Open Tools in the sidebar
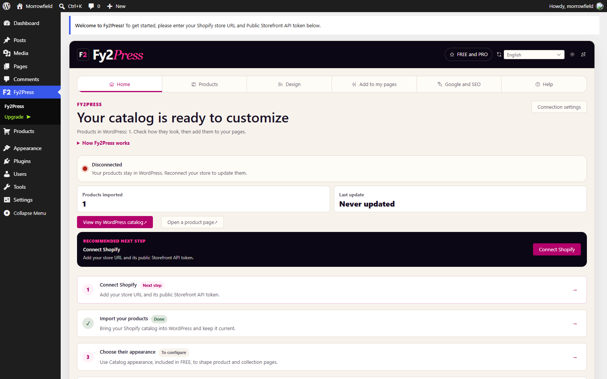Screen dimensions: 607x379 30,187
